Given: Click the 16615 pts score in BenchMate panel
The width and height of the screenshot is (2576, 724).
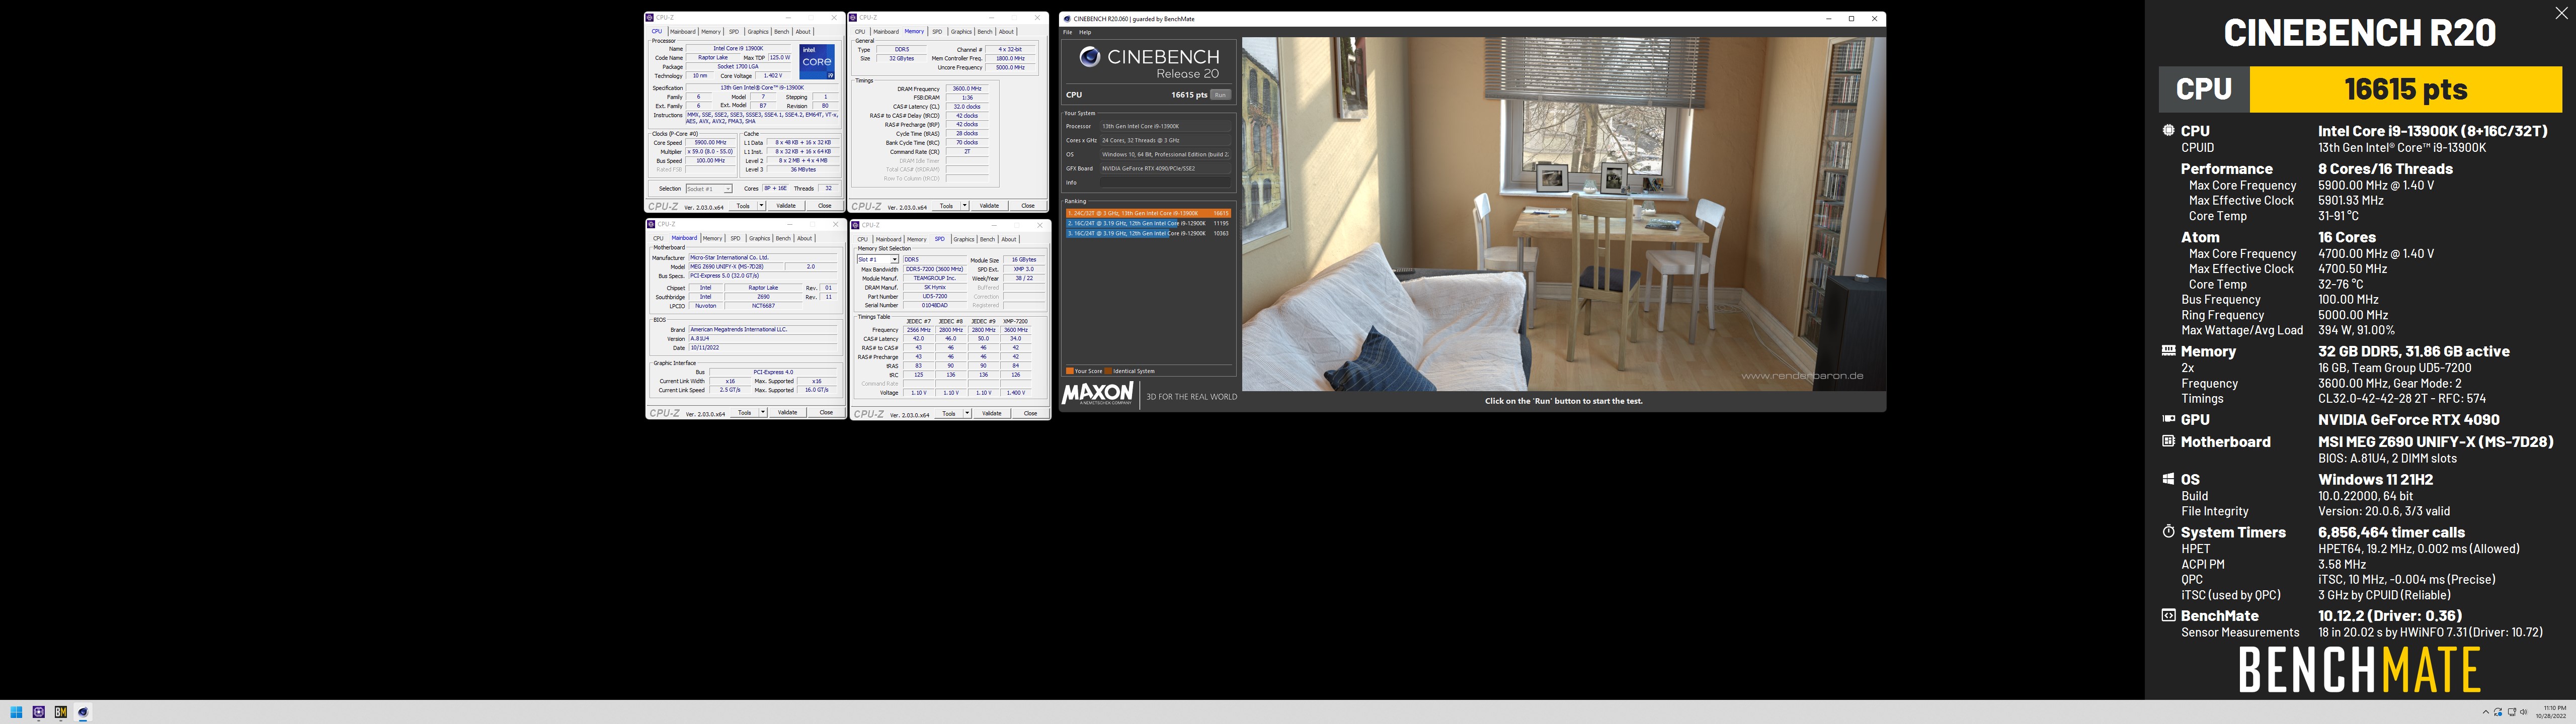Looking at the screenshot, I should (2405, 89).
